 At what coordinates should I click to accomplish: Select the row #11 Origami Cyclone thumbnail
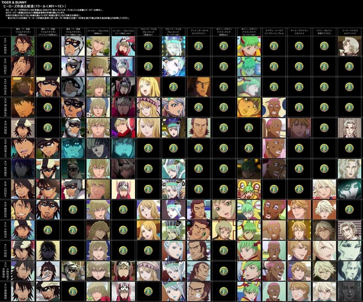coord(324,250)
